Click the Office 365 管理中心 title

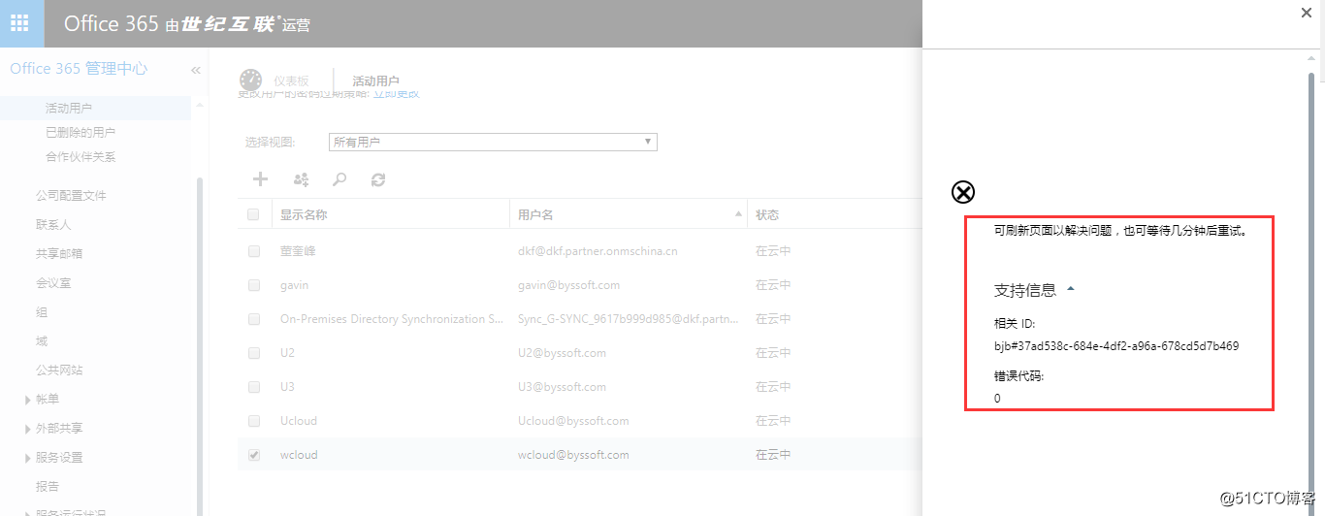(x=79, y=69)
